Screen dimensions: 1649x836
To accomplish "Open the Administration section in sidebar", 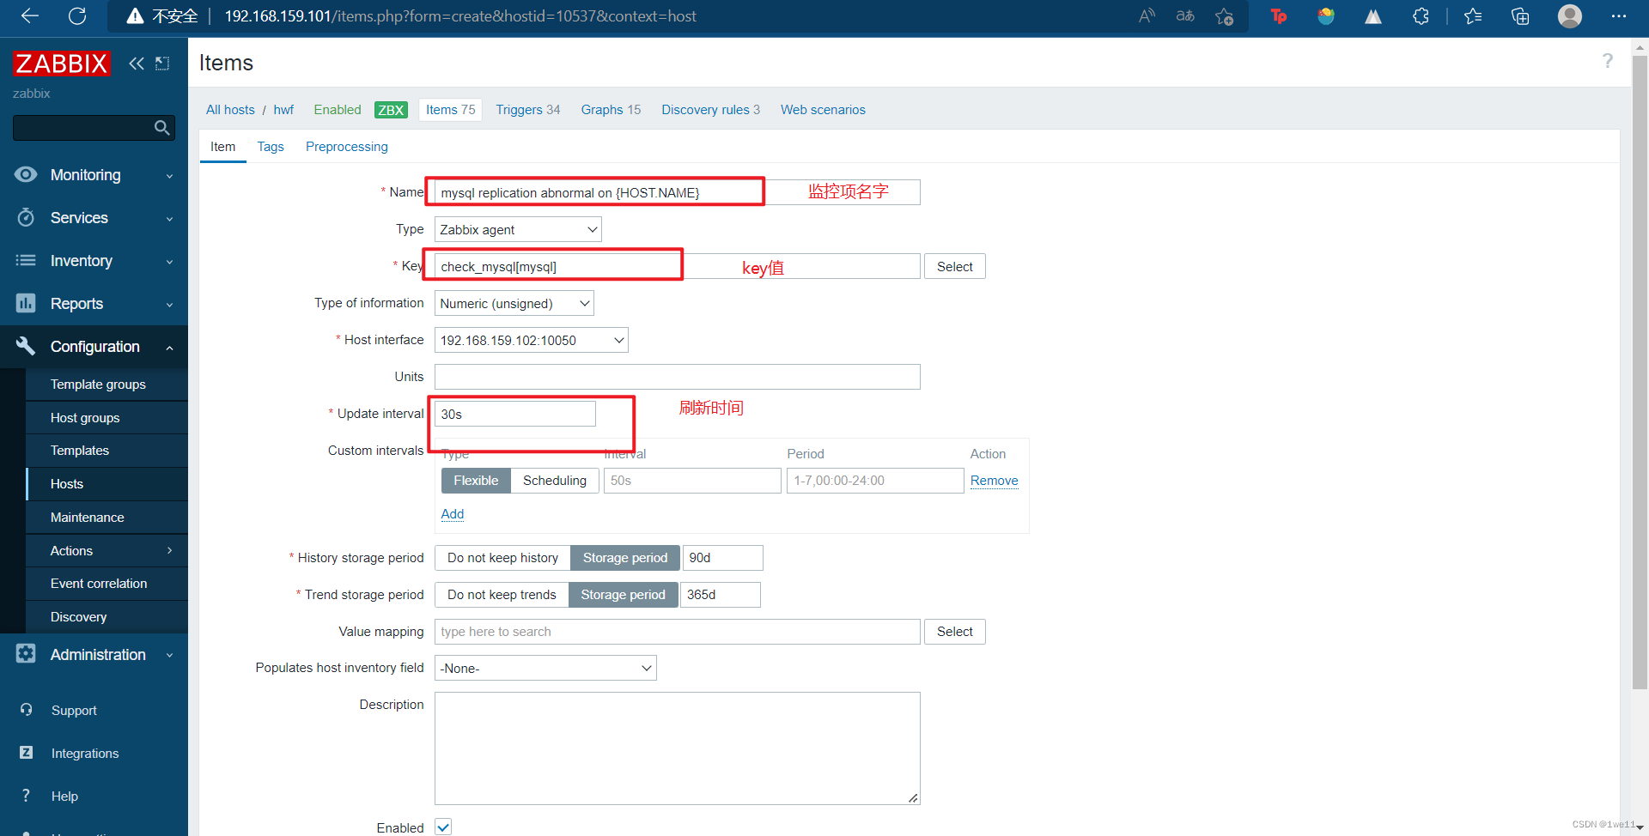I will pyautogui.click(x=99, y=654).
